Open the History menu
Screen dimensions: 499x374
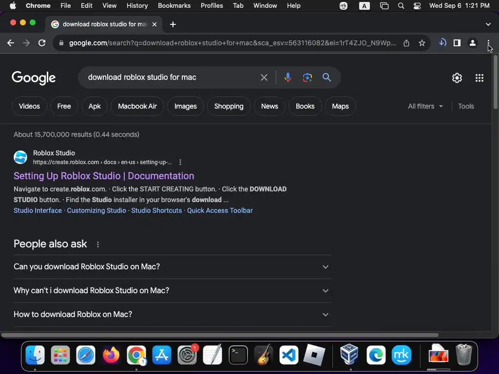point(137,6)
